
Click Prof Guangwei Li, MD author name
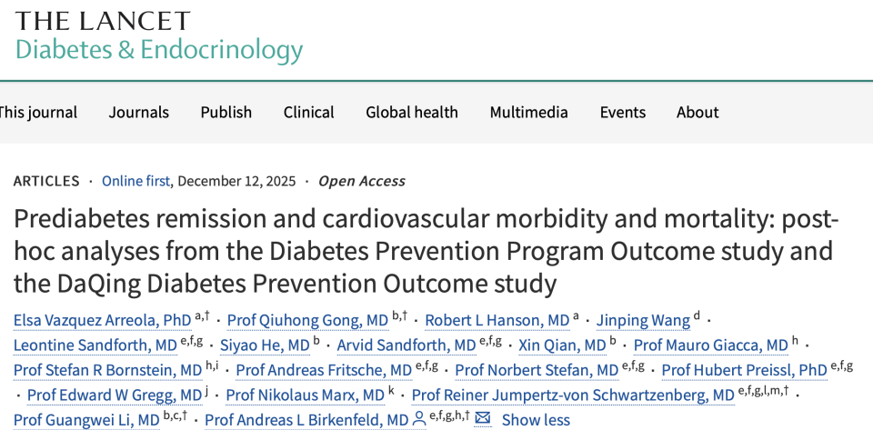[x=87, y=420]
